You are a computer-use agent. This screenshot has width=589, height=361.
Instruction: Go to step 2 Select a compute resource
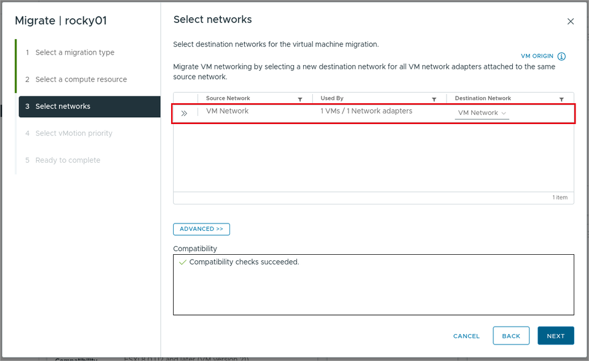pos(81,79)
